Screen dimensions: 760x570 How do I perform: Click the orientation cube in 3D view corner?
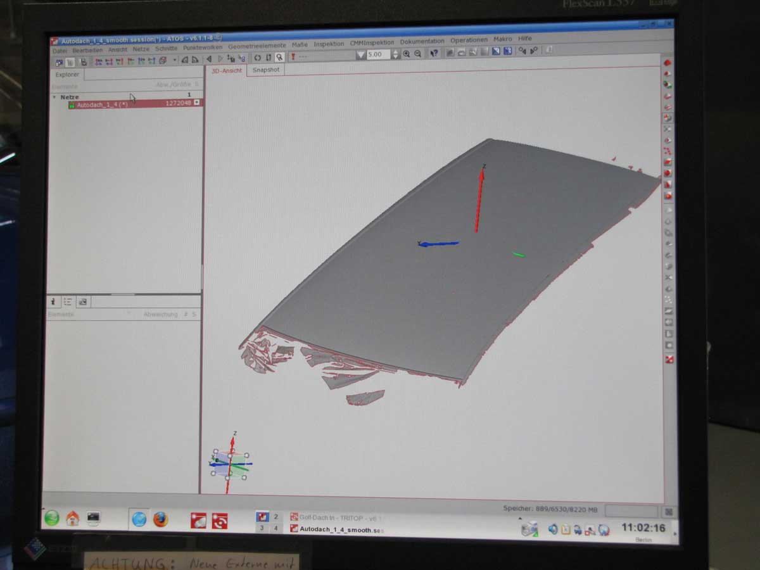tap(231, 464)
